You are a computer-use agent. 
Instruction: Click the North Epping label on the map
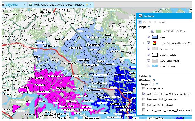(x=49, y=46)
